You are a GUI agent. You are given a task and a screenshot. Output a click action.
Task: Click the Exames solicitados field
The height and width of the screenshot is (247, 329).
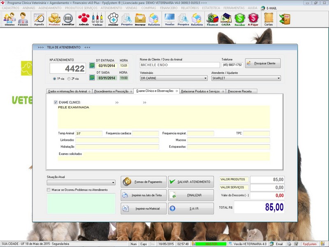tap(164, 156)
